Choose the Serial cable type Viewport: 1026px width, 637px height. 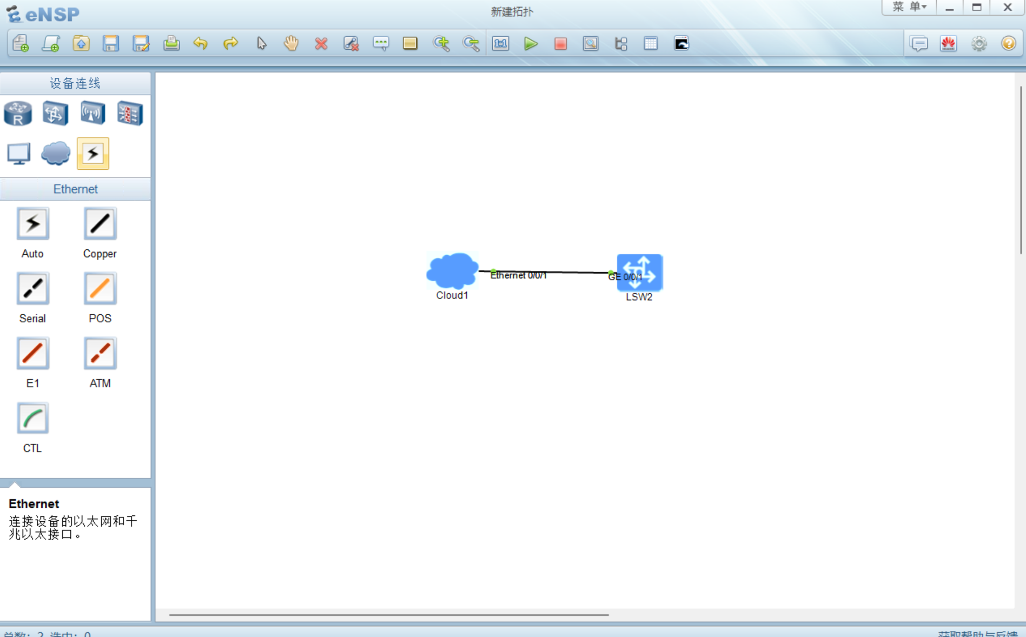click(32, 288)
